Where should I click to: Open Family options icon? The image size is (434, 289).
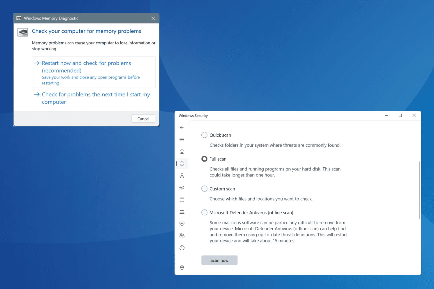coord(182,236)
